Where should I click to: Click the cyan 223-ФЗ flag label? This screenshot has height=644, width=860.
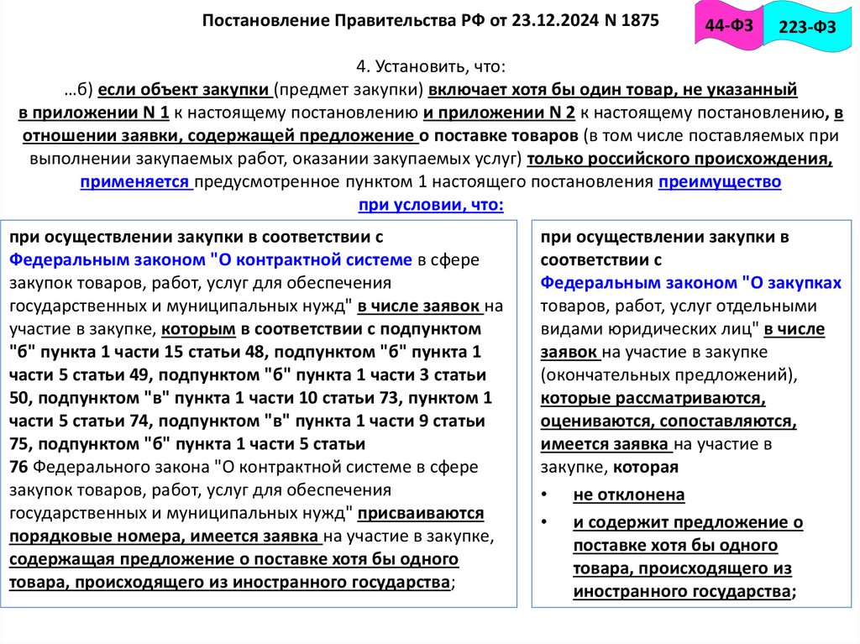(807, 27)
